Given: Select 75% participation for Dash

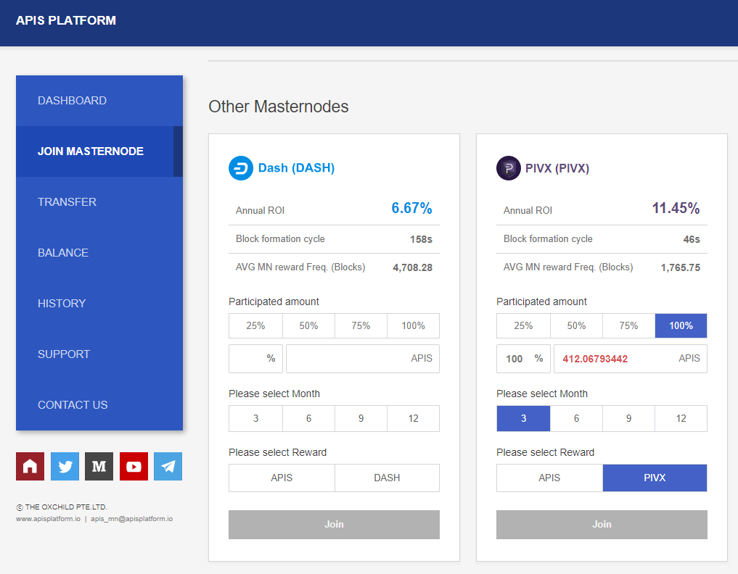Looking at the screenshot, I should click(x=361, y=326).
